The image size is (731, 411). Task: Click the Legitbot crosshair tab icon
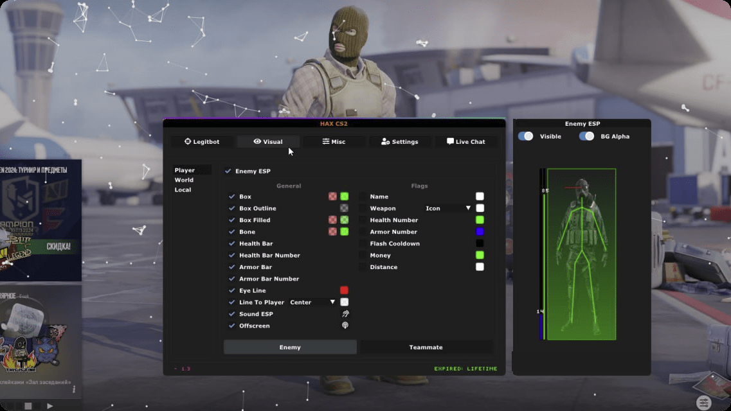188,141
